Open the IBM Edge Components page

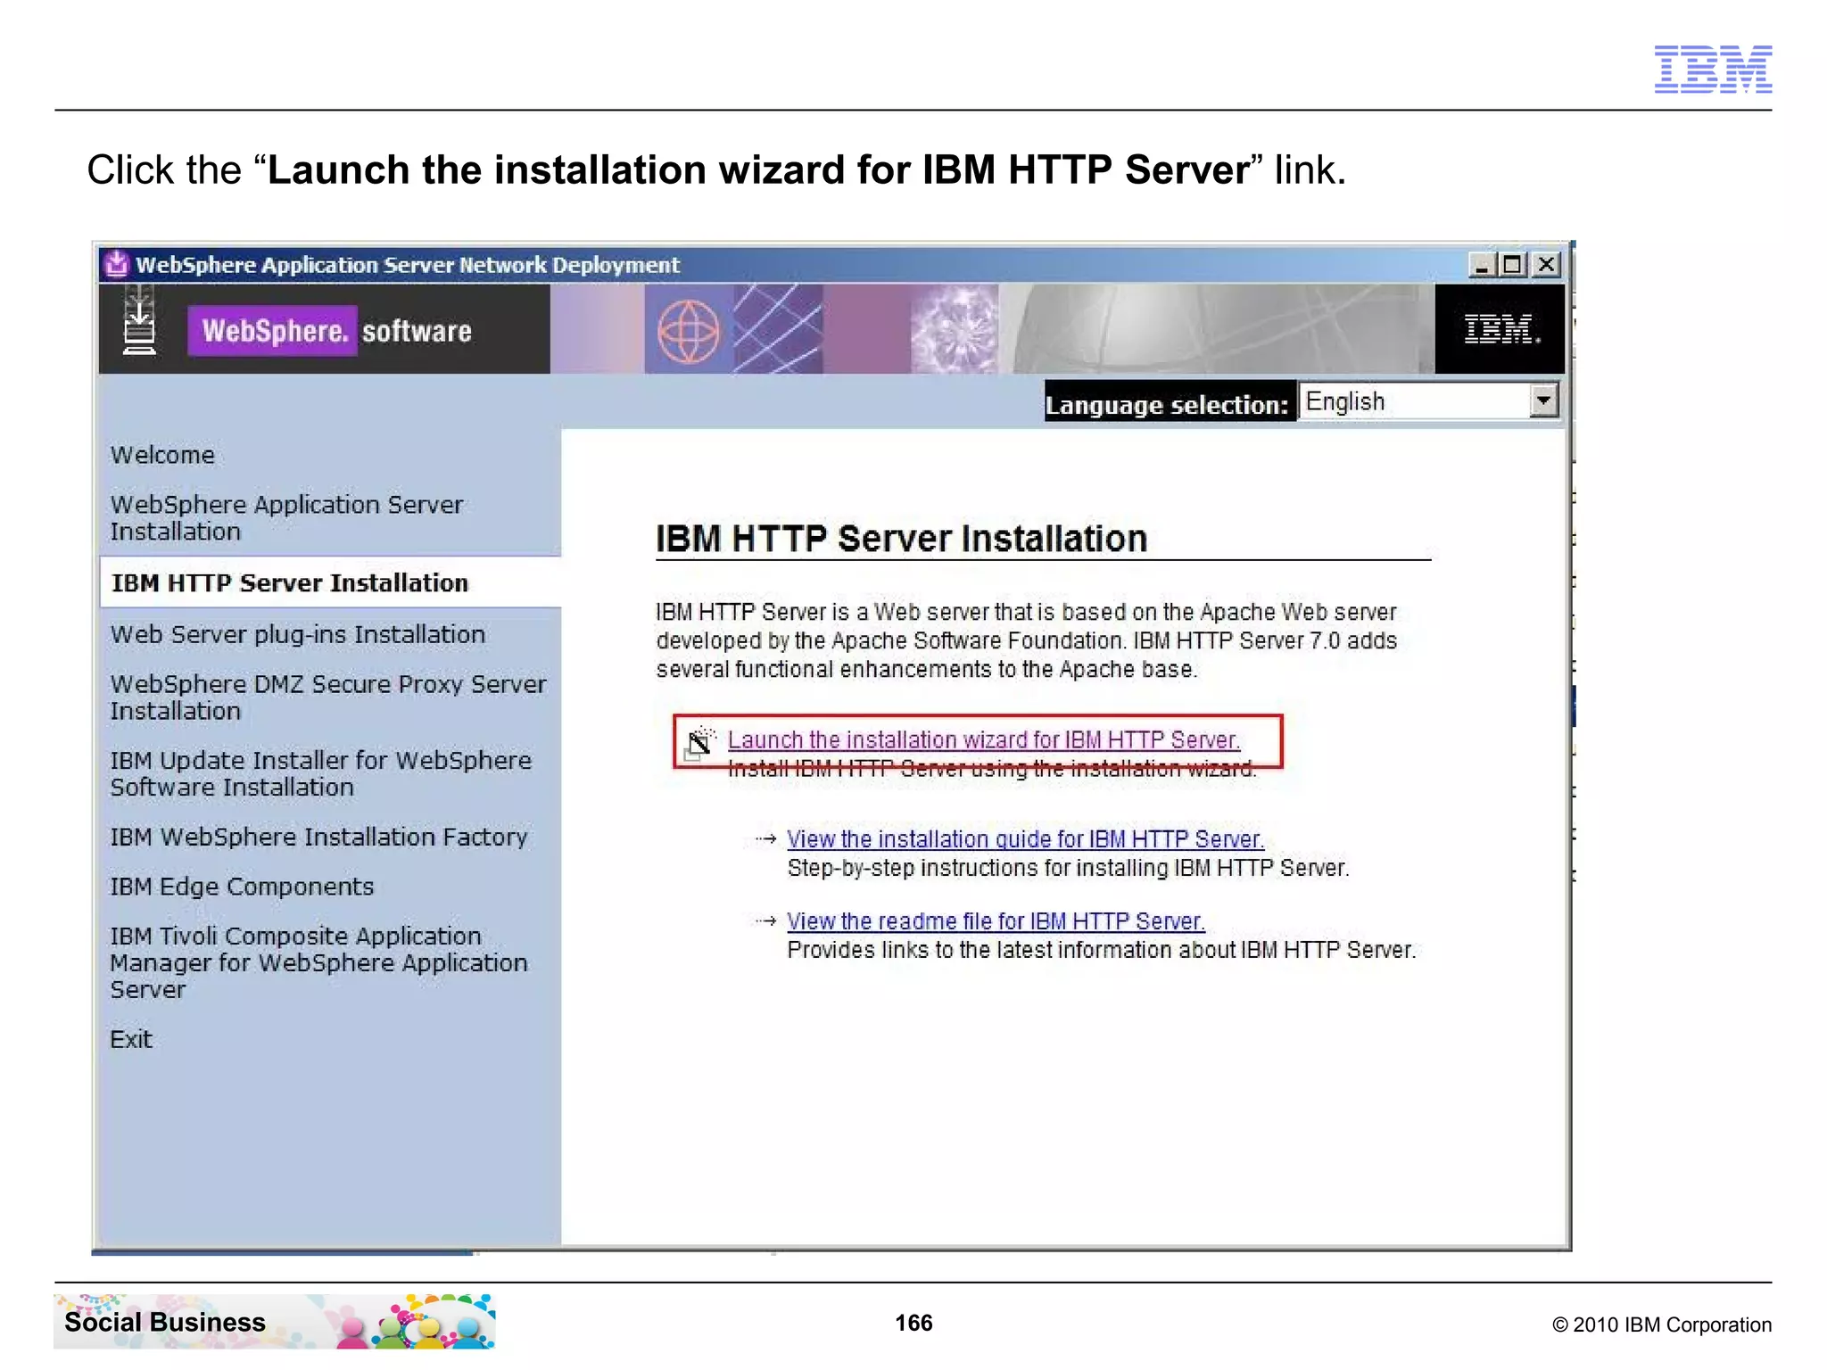coord(242,887)
